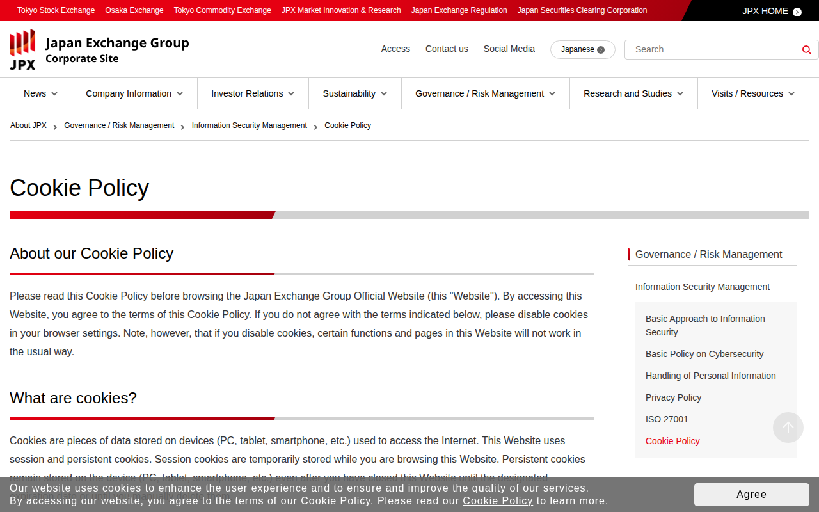This screenshot has height=512, width=819.
Task: Click Information Security Management breadcrumb
Action: [250, 125]
